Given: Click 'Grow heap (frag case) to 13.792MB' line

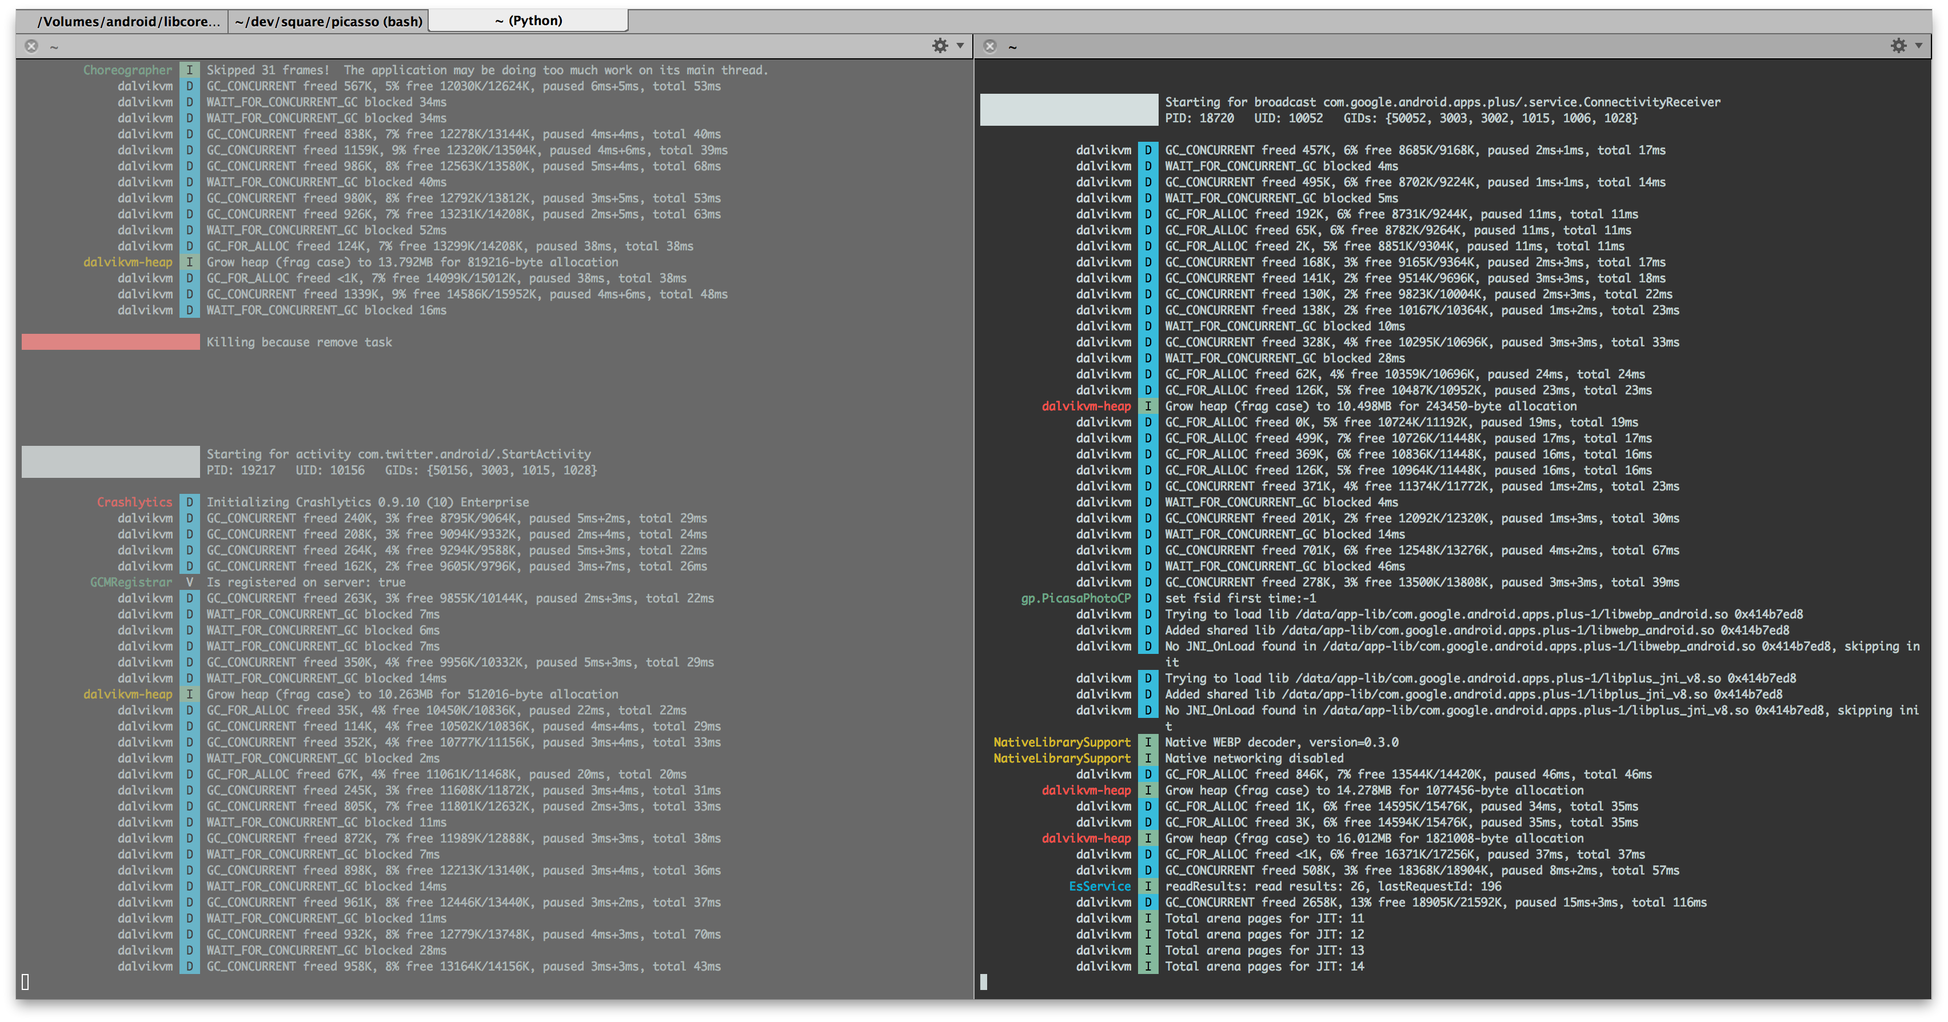Looking at the screenshot, I should (x=412, y=262).
